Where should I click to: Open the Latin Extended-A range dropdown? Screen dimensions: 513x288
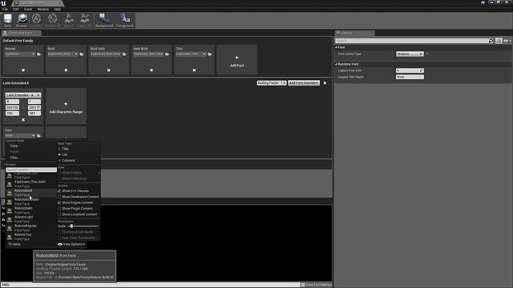[x=23, y=95]
